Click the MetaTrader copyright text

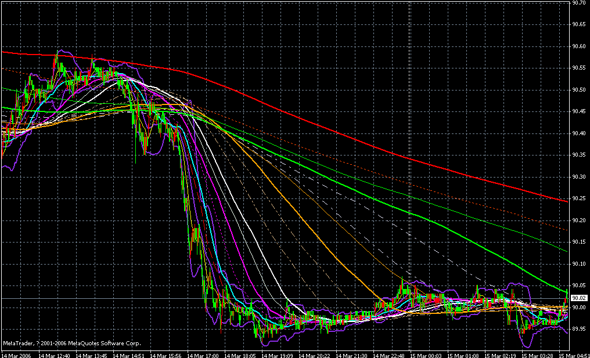pos(72,343)
